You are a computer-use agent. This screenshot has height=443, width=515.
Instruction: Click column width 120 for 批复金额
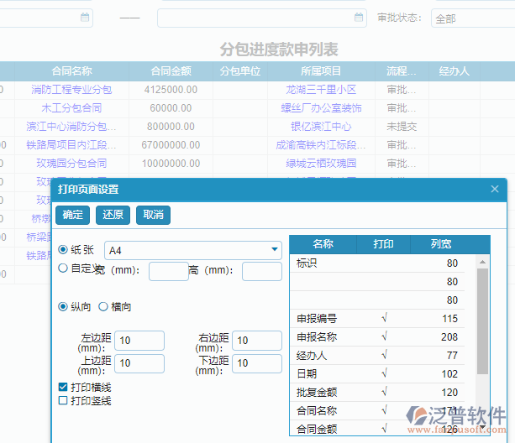[449, 392]
